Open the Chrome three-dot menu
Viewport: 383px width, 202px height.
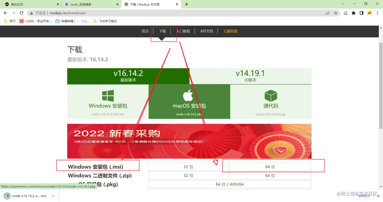378,13
